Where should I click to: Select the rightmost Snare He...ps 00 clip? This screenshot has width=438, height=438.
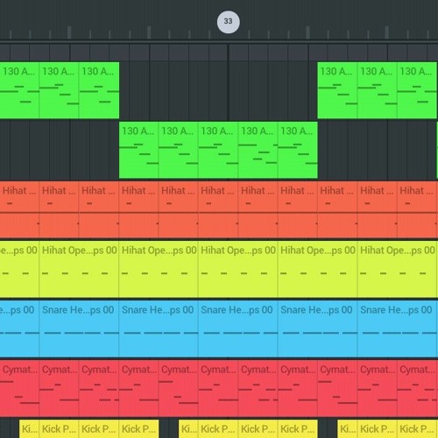point(398,328)
